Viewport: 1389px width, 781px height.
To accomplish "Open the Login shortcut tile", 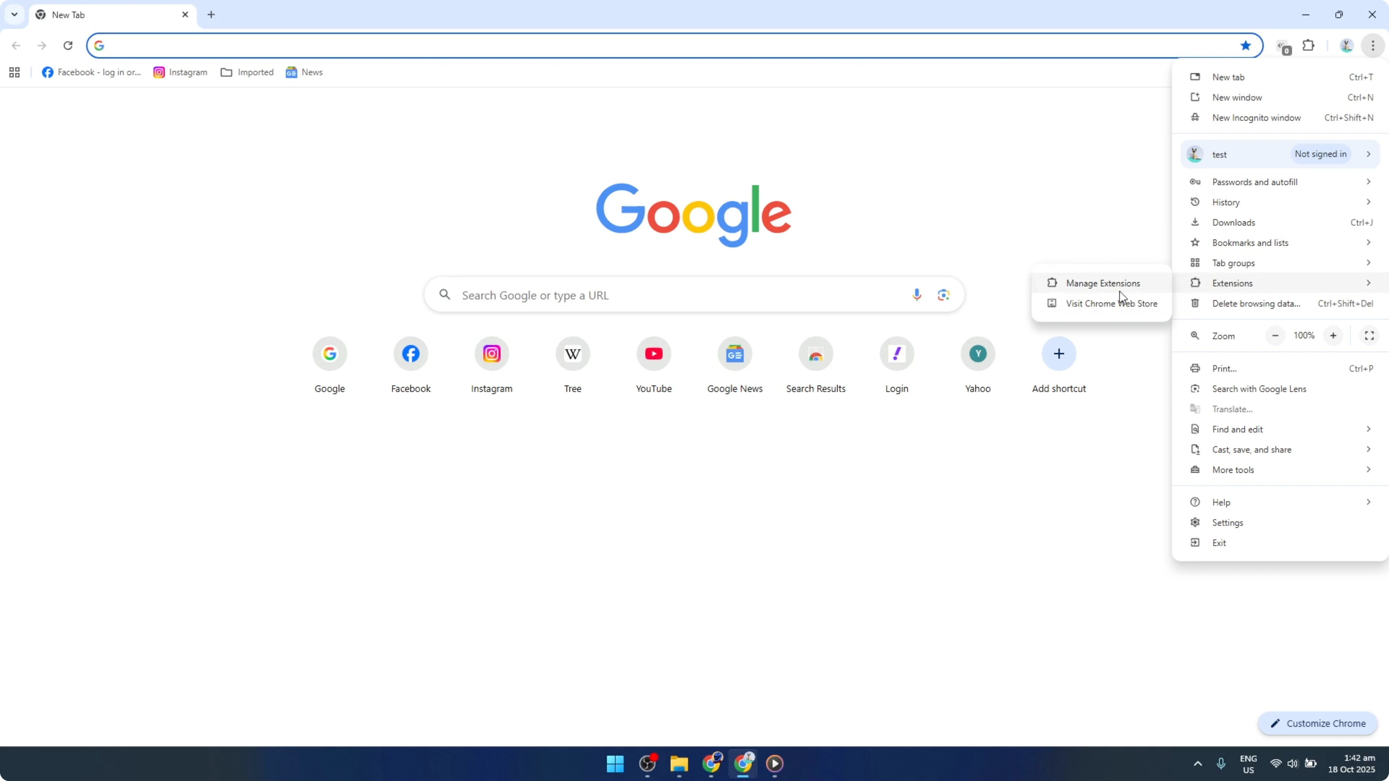I will tap(897, 366).
